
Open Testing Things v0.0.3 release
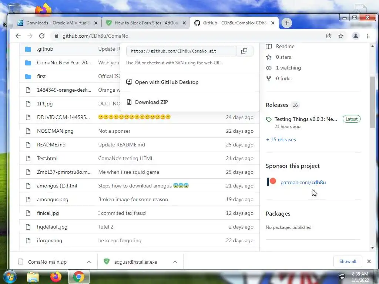pyautogui.click(x=306, y=119)
